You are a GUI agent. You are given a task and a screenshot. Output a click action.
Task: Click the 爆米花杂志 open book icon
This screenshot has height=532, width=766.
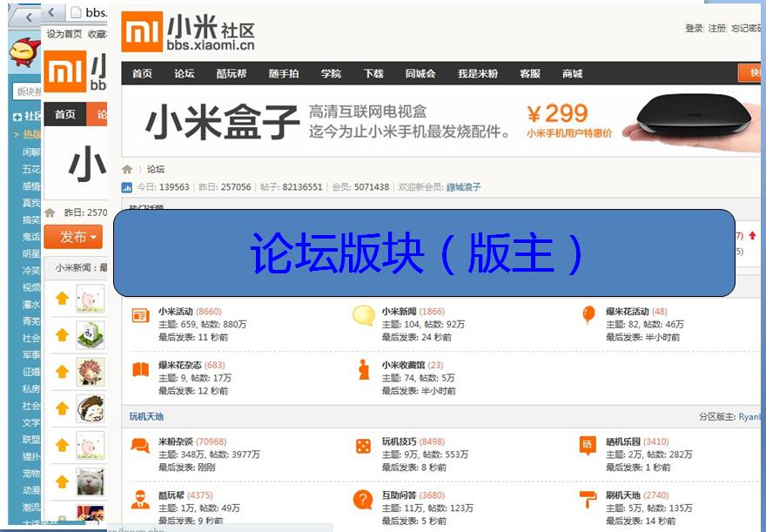141,369
